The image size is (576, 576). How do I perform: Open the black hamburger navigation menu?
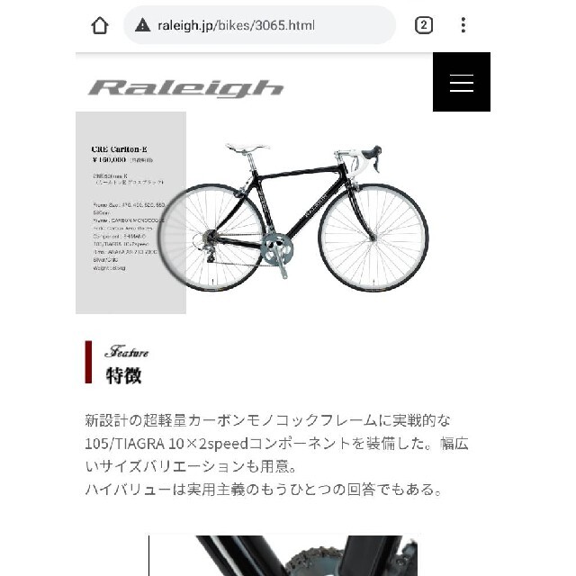pyautogui.click(x=462, y=82)
